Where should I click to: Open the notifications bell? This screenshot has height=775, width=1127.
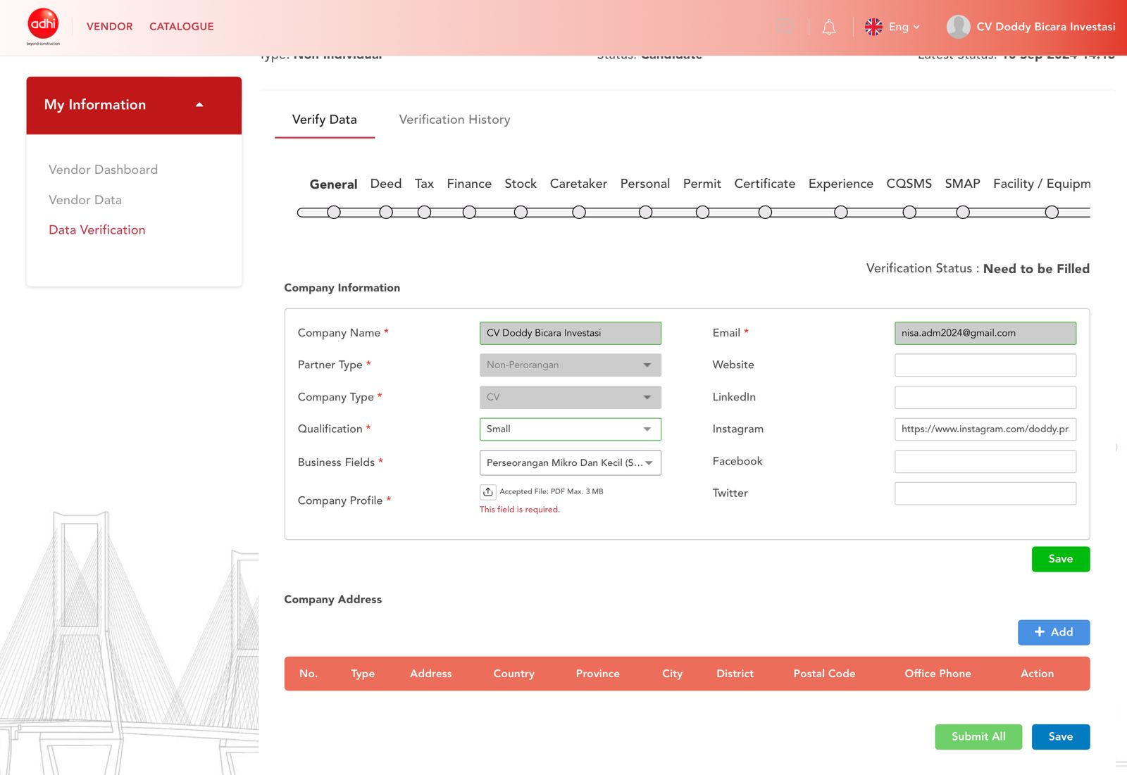pyautogui.click(x=829, y=27)
